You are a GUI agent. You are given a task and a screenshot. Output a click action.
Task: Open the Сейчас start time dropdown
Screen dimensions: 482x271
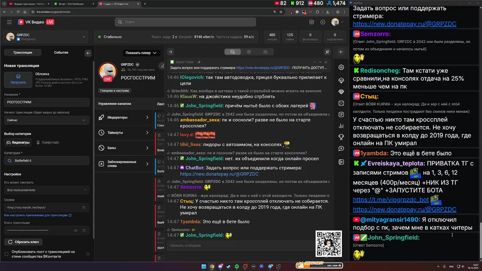[x=47, y=120]
